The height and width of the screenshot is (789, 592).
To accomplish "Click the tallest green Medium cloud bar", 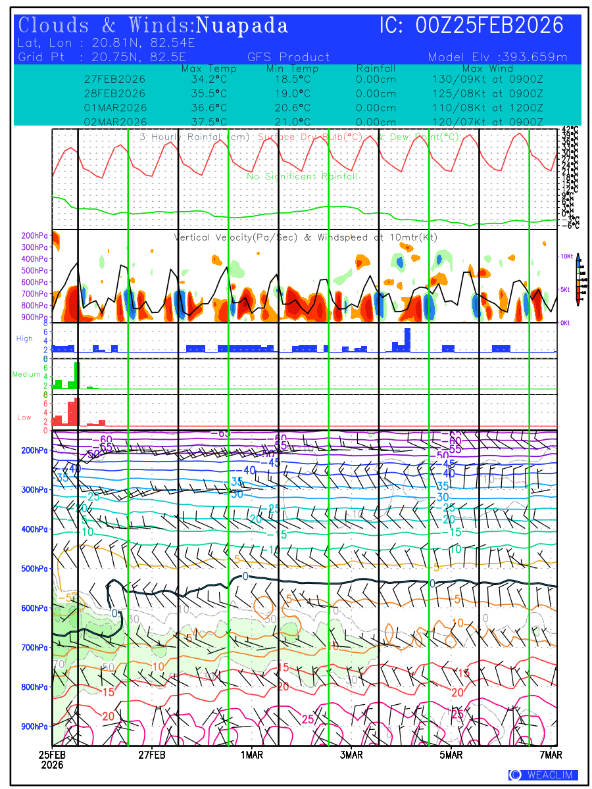I will [77, 375].
